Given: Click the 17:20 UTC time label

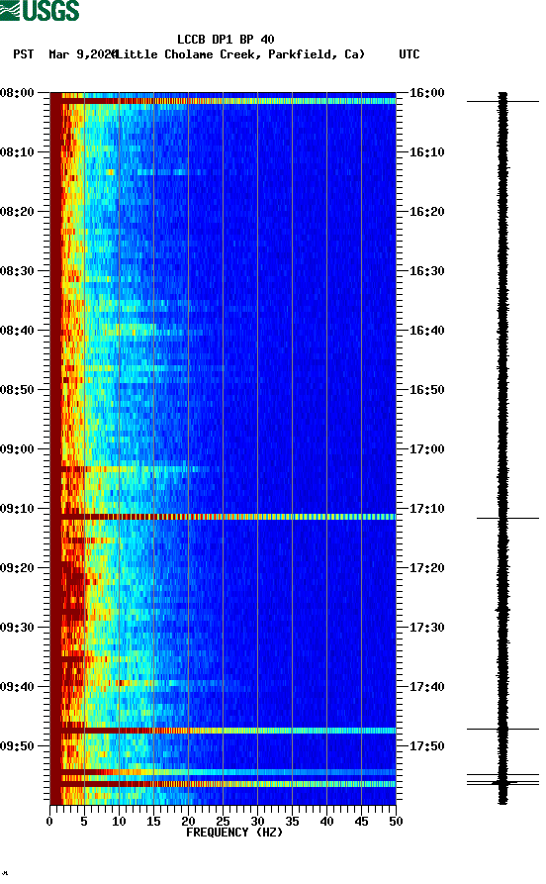Looking at the screenshot, I should (426, 568).
